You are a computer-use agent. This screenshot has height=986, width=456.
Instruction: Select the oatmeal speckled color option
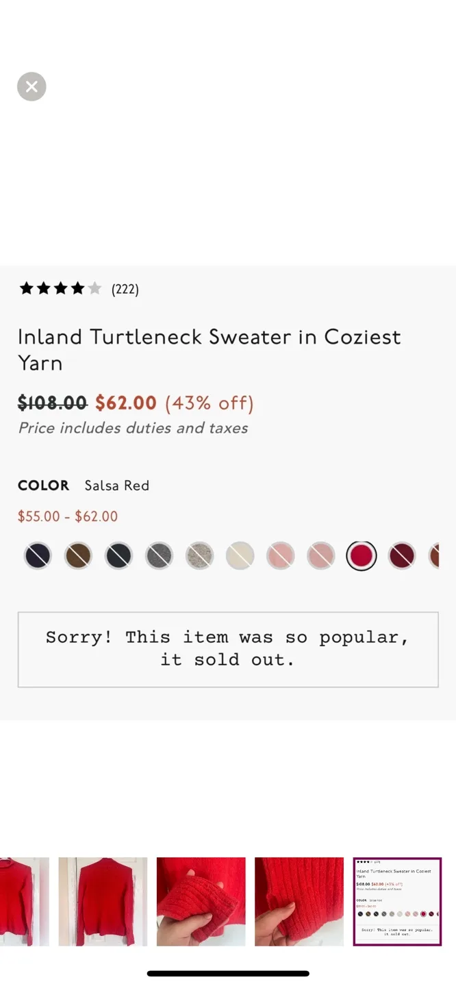(x=199, y=555)
